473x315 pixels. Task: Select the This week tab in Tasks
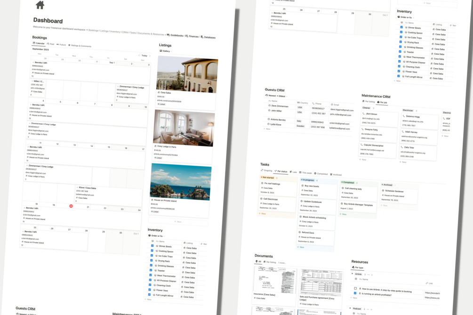click(x=305, y=173)
